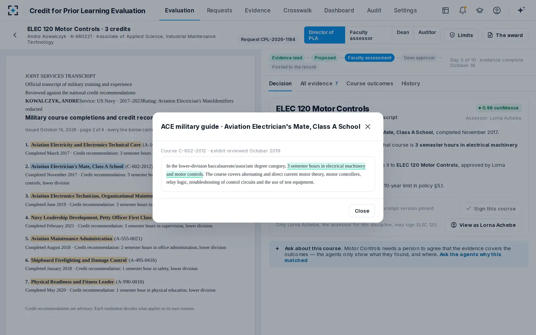536x335 pixels.
Task: Open the Settings nav tab
Action: point(405,10)
